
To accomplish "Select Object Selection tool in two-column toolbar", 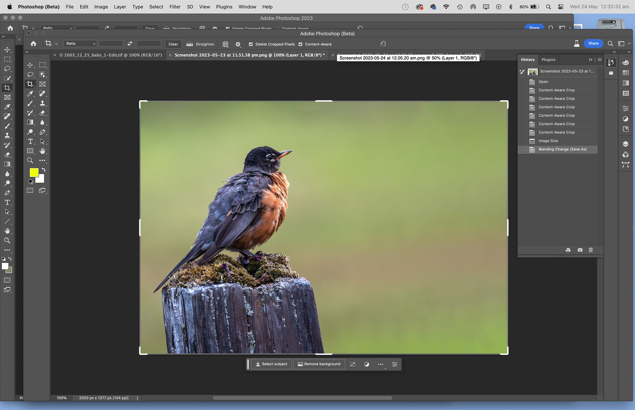I will pos(42,75).
